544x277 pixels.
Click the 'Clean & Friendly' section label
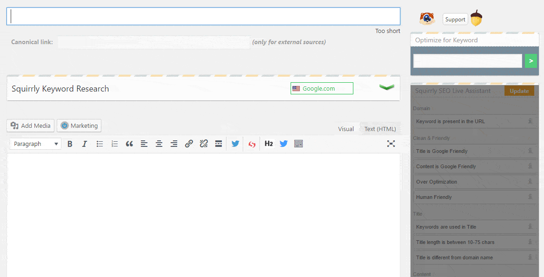click(431, 138)
